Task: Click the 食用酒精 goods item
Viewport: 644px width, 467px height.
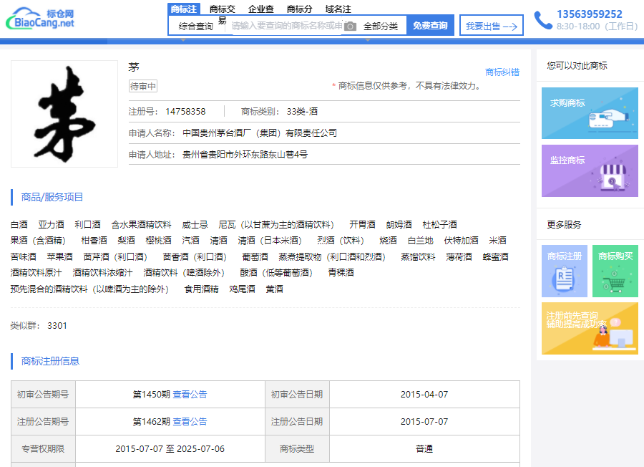Action: 201,289
